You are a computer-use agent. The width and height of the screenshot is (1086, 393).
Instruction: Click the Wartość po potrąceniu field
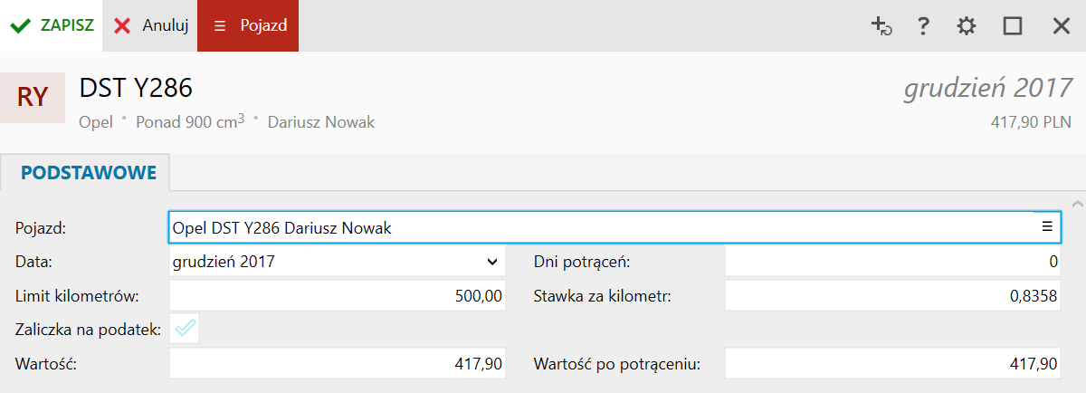coord(892,364)
